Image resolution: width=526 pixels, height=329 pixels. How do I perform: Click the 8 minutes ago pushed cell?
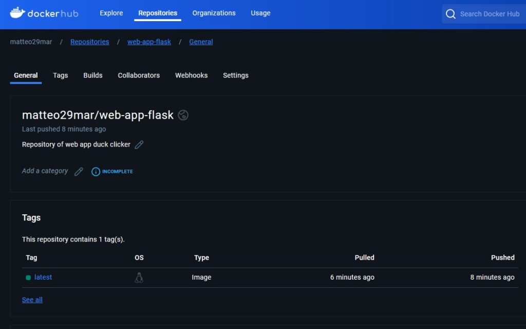(x=493, y=277)
